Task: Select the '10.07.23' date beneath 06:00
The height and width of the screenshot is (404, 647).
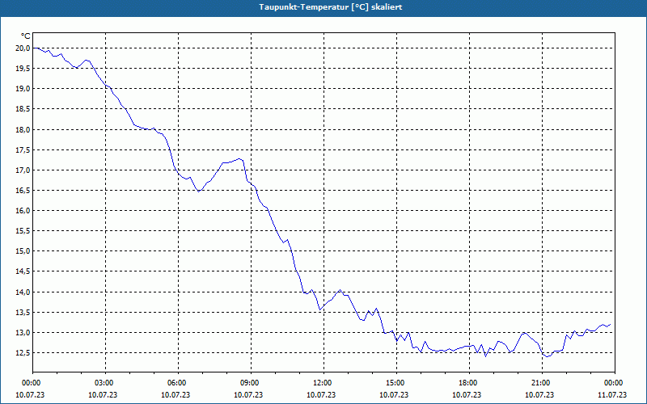Action: [x=175, y=394]
